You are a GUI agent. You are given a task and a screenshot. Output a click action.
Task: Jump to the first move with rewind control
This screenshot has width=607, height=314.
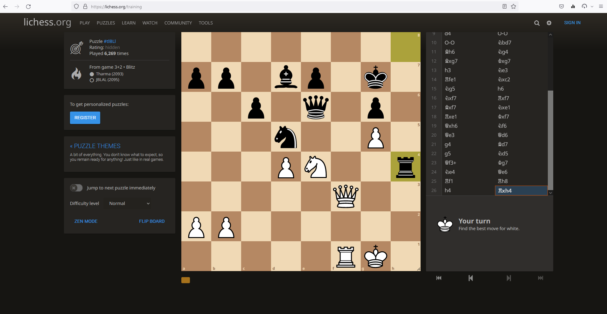pyautogui.click(x=438, y=278)
